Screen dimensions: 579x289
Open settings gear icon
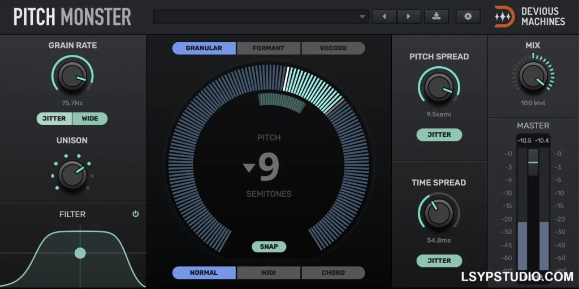(468, 16)
